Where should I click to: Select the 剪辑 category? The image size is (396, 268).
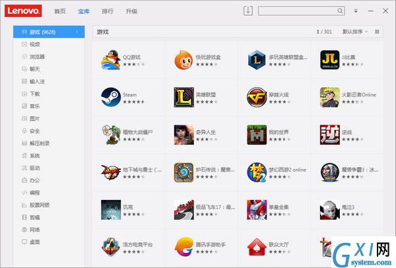pyautogui.click(x=49, y=217)
